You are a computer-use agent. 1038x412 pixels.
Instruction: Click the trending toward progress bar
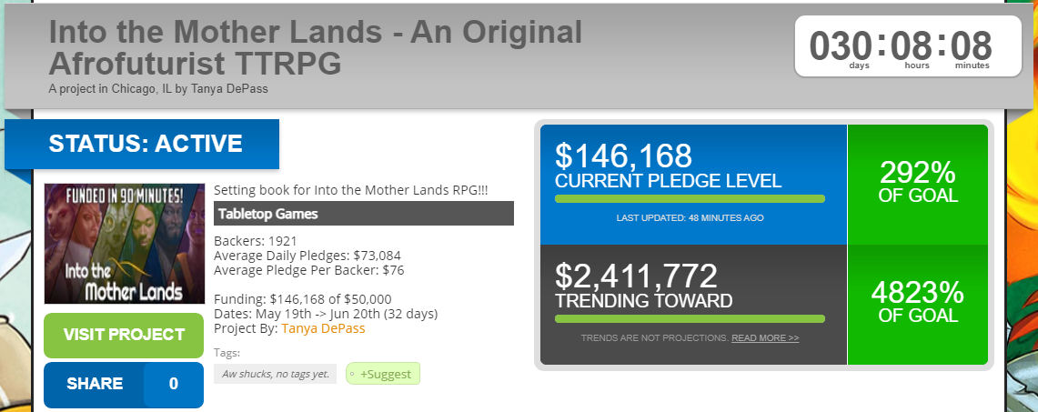[x=690, y=319]
